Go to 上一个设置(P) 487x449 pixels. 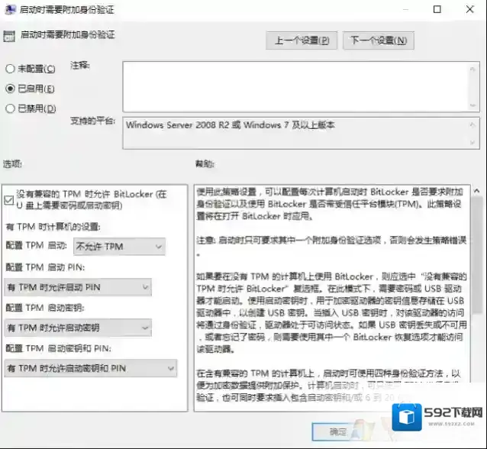pyautogui.click(x=302, y=40)
